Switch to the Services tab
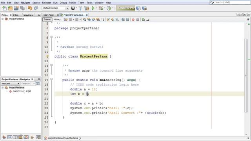The image size is (251, 141). (28, 15)
